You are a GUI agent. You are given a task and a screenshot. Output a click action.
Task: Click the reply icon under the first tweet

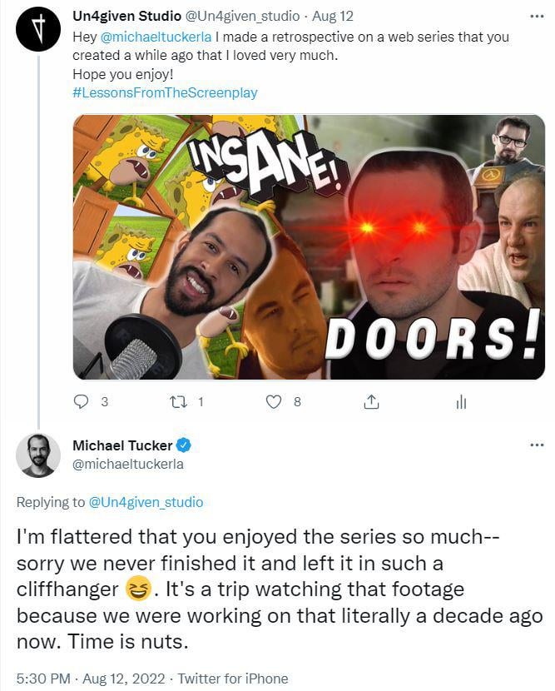point(82,402)
